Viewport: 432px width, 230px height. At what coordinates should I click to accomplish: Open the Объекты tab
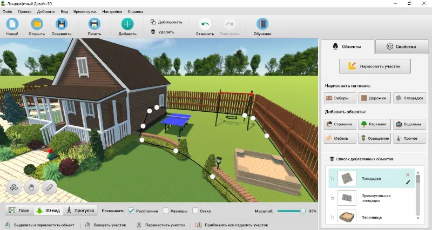347,46
